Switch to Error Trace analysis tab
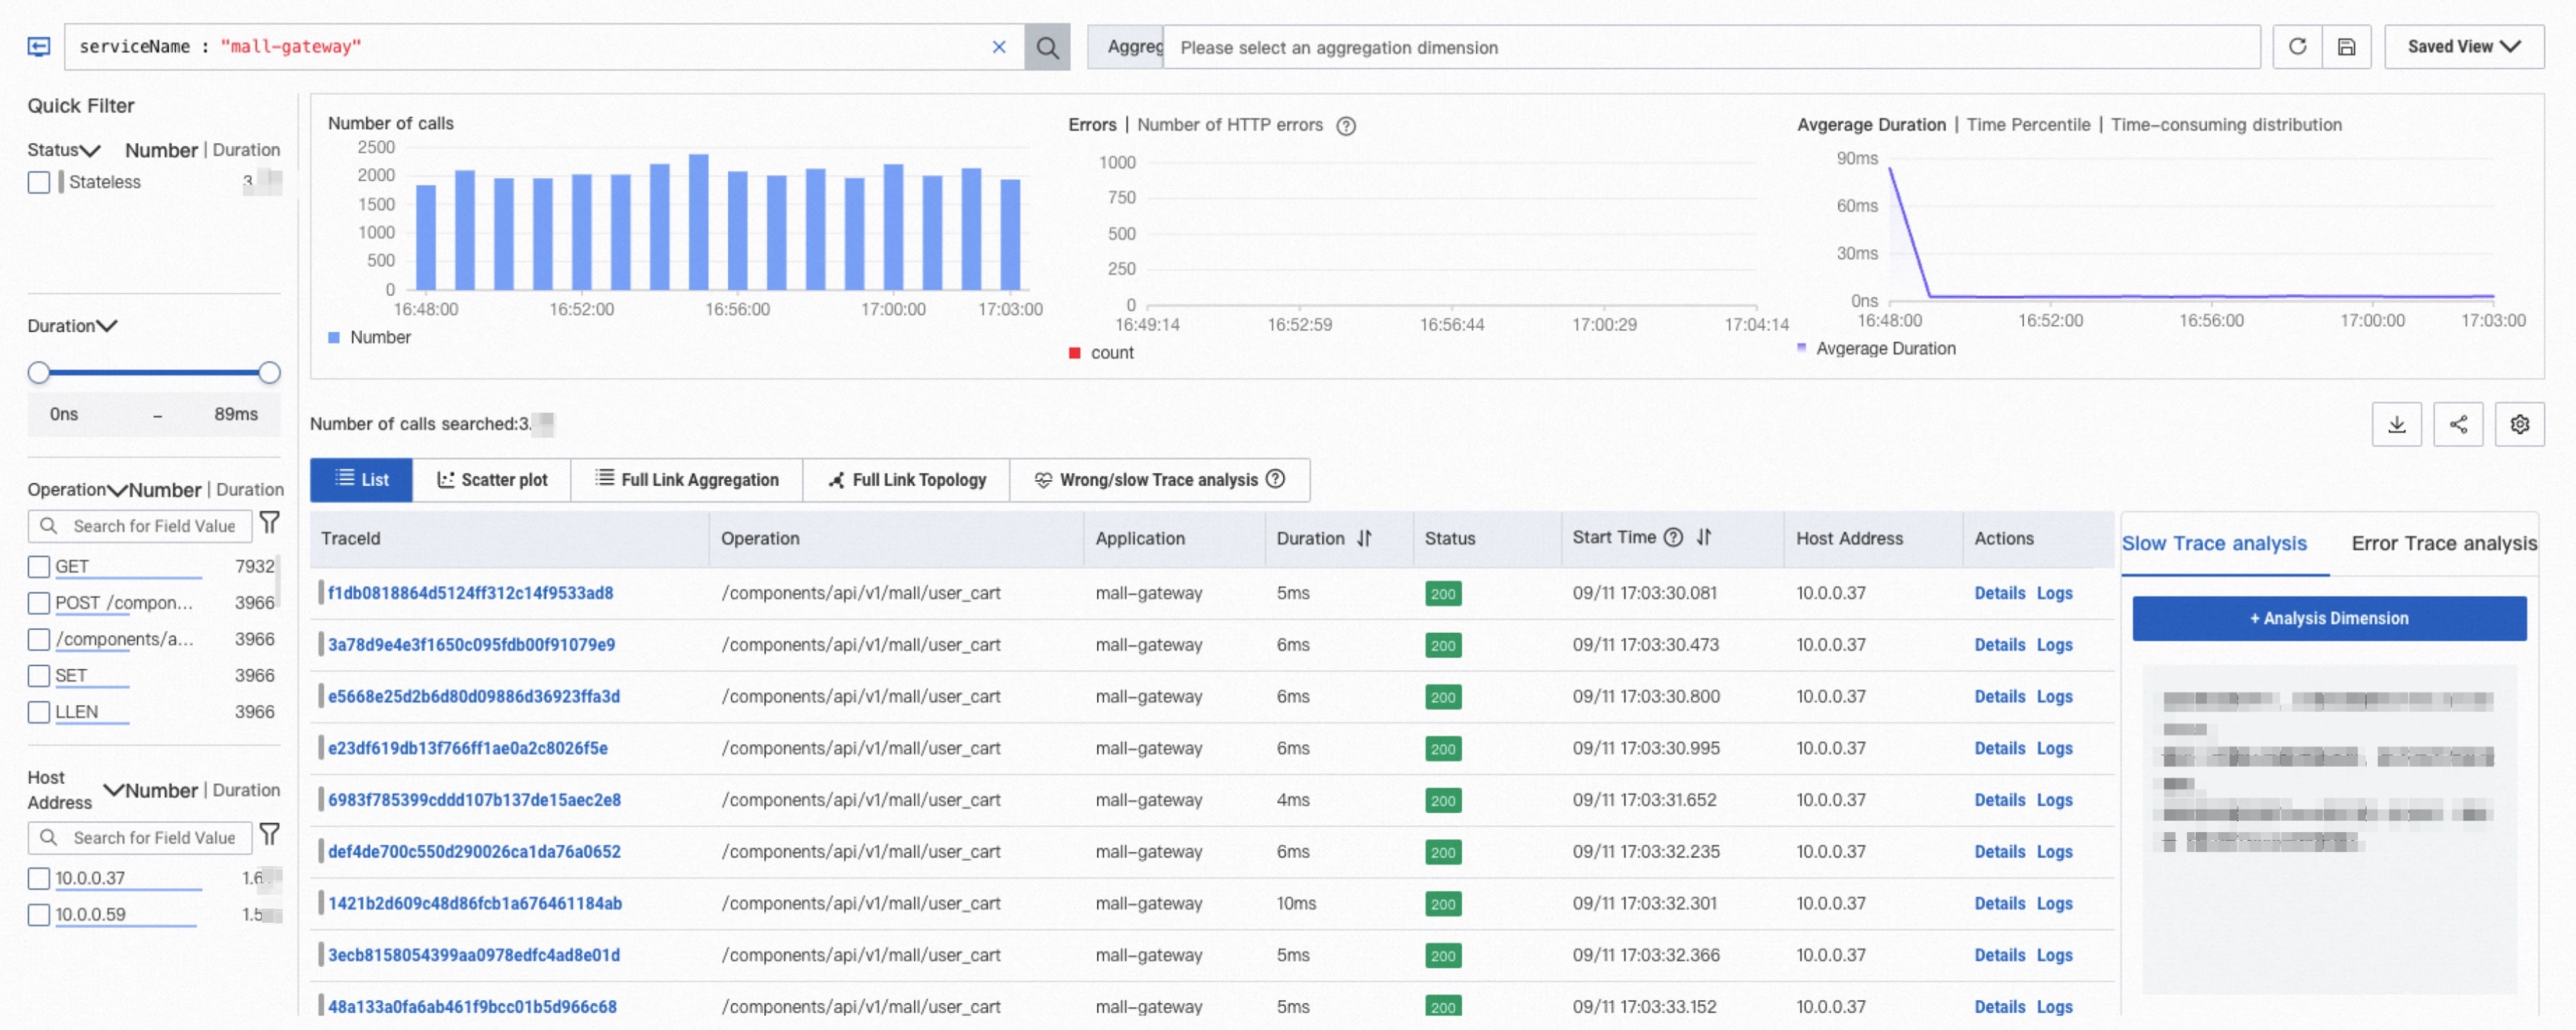Screen dimensions: 2576x1030 tap(2443, 543)
